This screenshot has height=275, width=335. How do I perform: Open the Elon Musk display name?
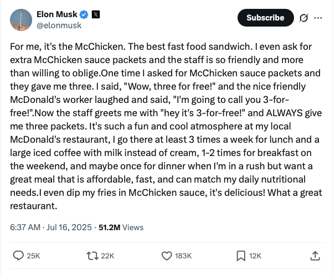tap(57, 14)
